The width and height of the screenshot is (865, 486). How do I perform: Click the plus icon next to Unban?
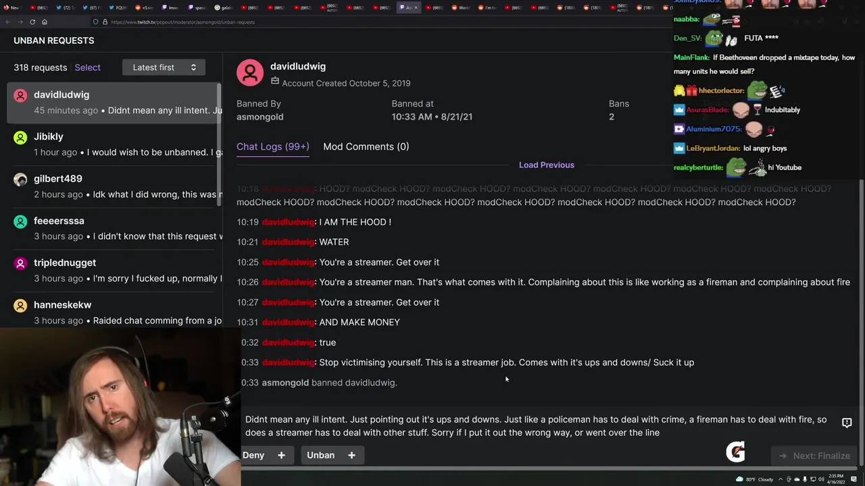pos(351,456)
